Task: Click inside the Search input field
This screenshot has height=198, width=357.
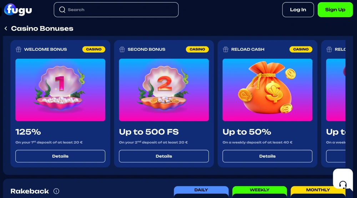Action: (x=116, y=10)
